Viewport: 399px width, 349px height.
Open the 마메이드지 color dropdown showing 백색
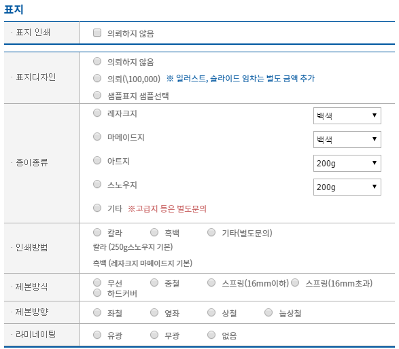point(347,139)
